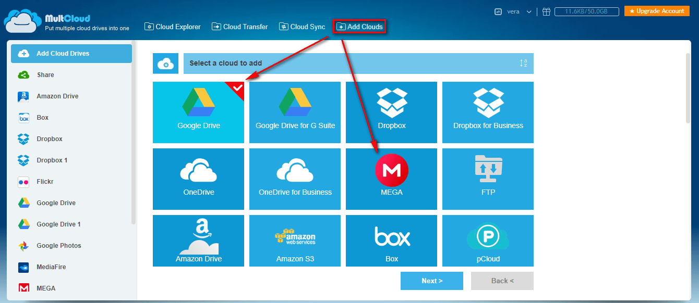Switch to the Cloud Sync tab

[302, 27]
